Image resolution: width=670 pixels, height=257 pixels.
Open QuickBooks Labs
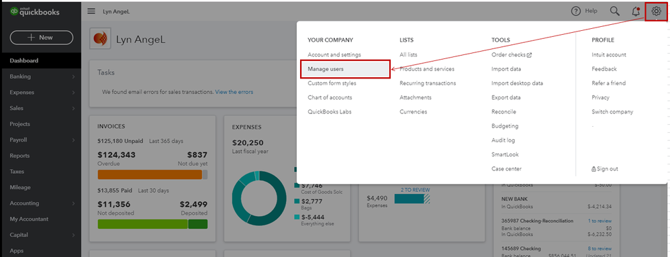tap(330, 112)
